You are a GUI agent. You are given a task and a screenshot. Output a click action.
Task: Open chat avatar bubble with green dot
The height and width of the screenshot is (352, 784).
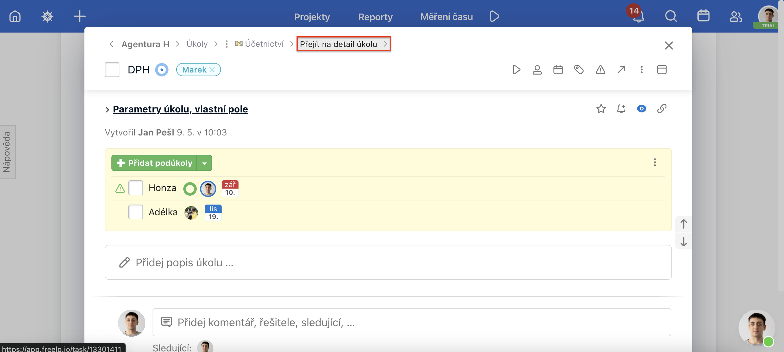pos(756,328)
